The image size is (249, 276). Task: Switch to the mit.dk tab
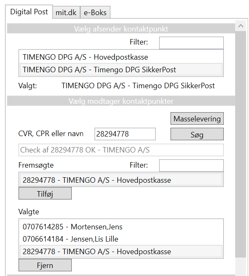coord(66,12)
